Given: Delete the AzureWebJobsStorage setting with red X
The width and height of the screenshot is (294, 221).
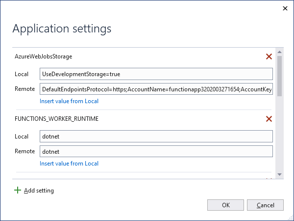Looking at the screenshot, I should point(269,56).
